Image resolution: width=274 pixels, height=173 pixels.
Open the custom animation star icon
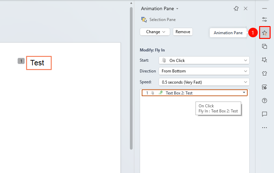click(265, 60)
